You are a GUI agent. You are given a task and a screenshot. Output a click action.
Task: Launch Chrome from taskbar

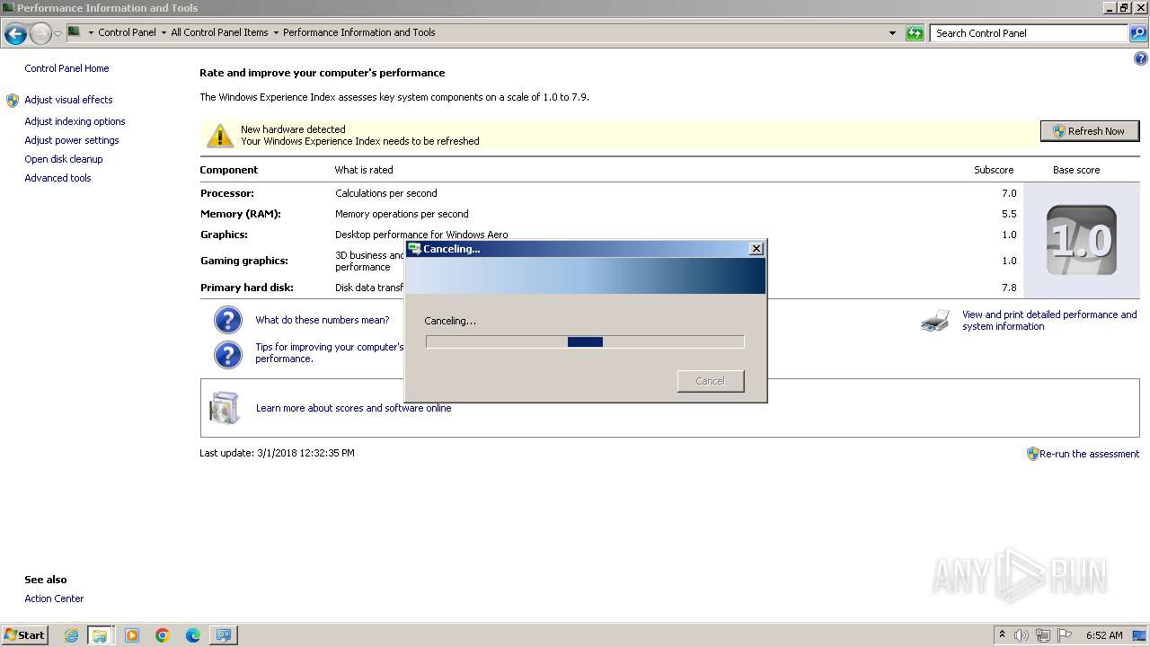163,635
